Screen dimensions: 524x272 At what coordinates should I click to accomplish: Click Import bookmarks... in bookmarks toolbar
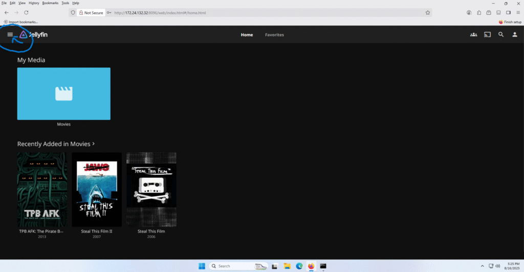[x=20, y=22]
